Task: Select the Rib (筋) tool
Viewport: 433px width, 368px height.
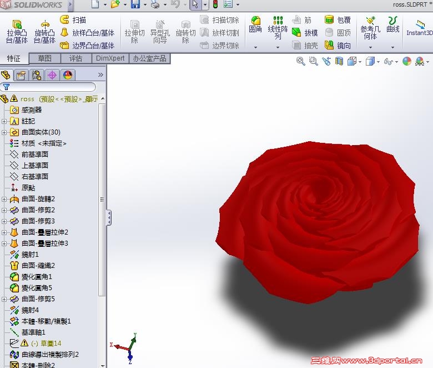Action: [x=301, y=20]
